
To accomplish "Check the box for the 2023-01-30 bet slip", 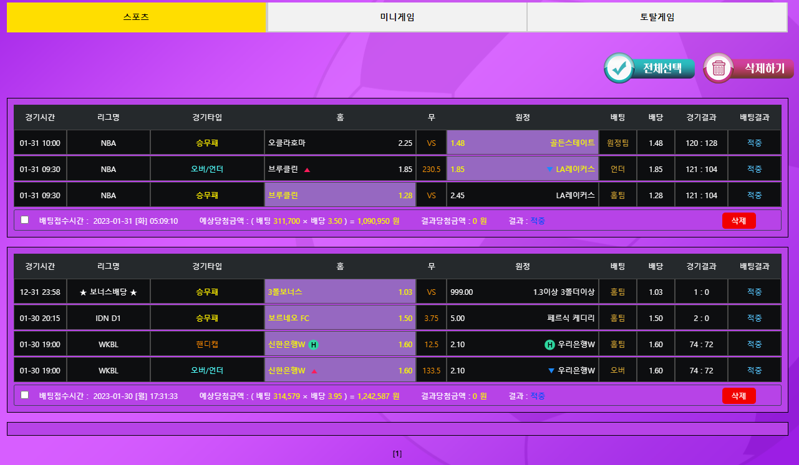I will (24, 395).
